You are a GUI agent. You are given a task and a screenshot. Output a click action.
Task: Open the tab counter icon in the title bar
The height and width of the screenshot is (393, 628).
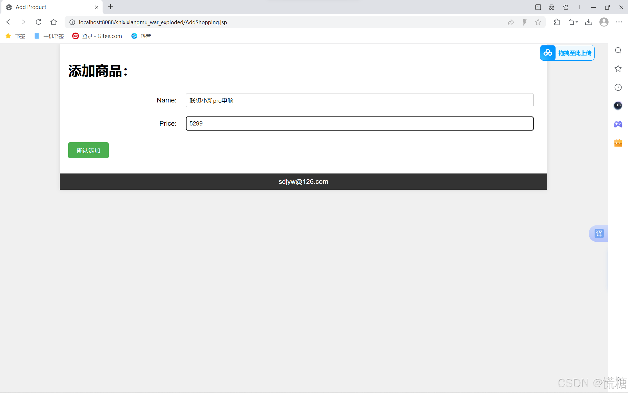pos(538,7)
